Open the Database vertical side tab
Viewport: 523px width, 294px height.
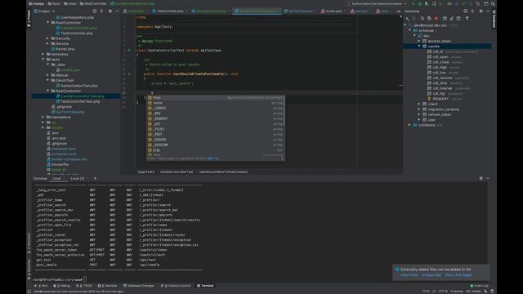coord(494,19)
